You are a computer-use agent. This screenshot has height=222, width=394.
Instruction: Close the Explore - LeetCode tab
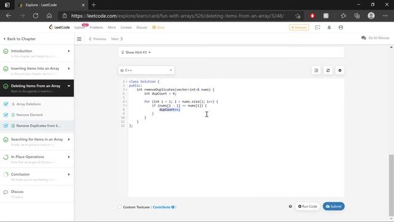[83, 5]
